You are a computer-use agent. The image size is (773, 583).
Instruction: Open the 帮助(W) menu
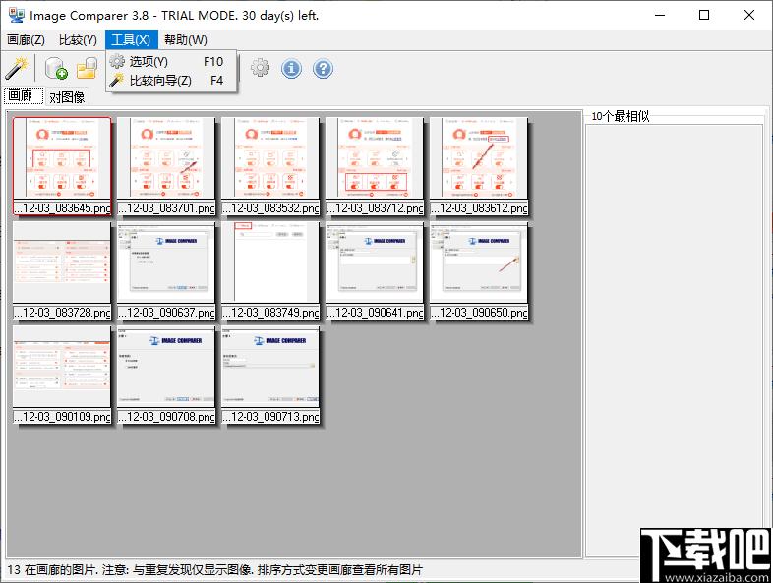(x=185, y=39)
